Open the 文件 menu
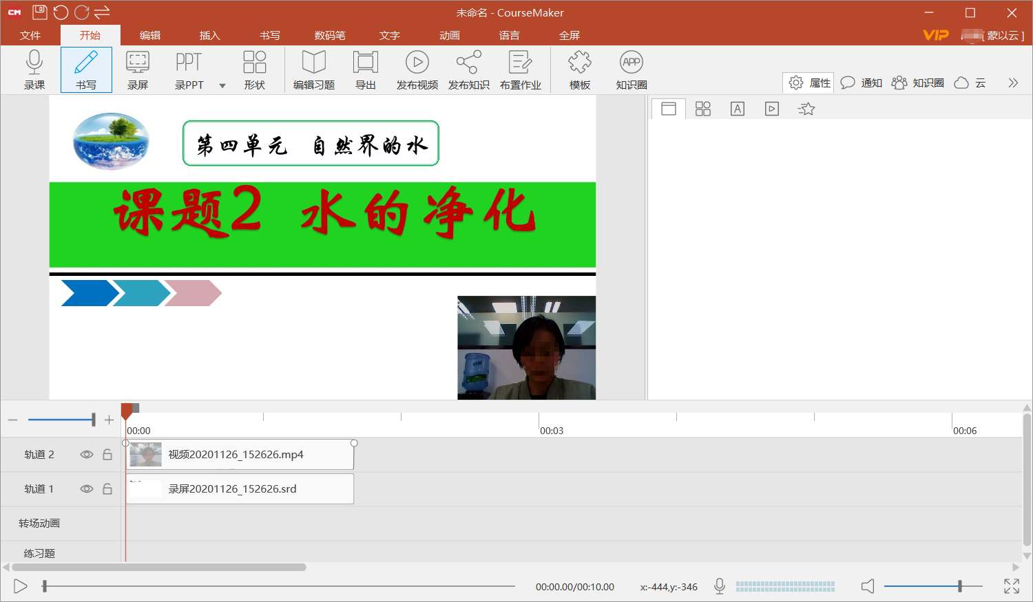Viewport: 1033px width, 602px height. pyautogui.click(x=30, y=35)
